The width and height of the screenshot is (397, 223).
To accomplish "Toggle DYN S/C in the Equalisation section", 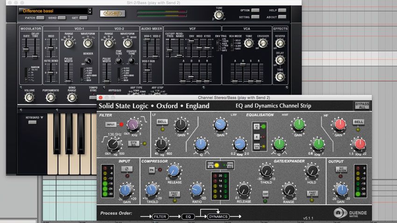I will click(256, 146).
